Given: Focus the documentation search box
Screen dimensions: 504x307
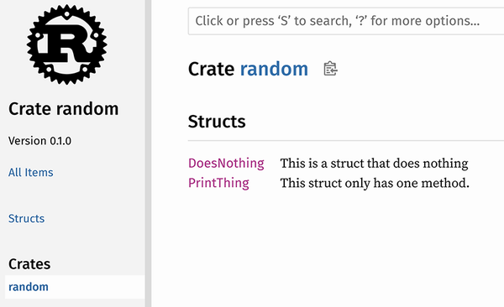Looking at the screenshot, I should pyautogui.click(x=346, y=21).
